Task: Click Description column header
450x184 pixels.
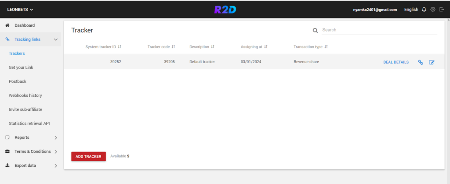Action: click(x=199, y=46)
